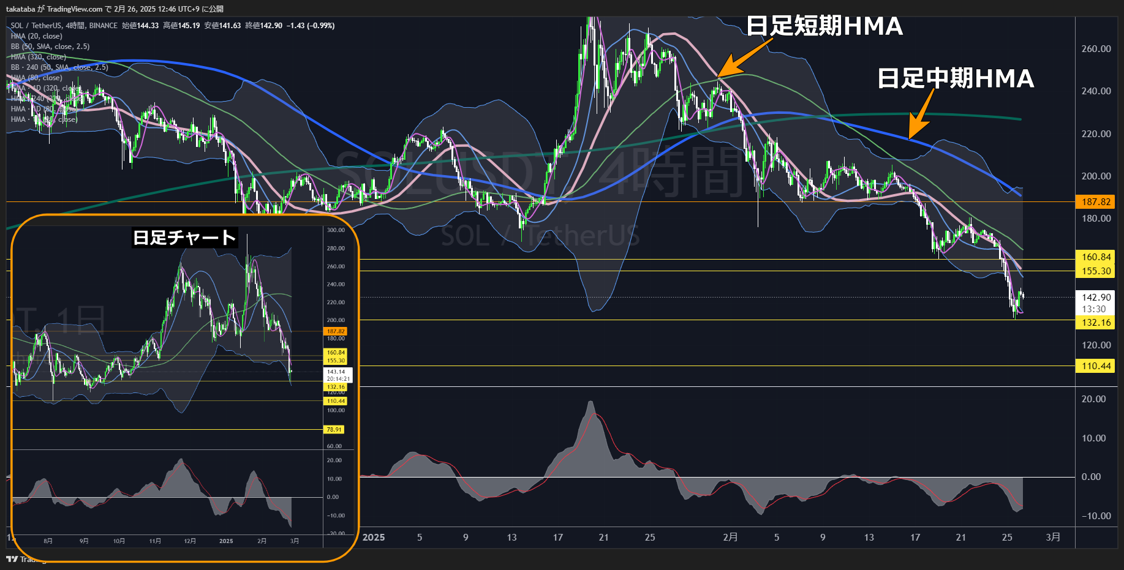Click the publish info text by takataba
The image size is (1124, 570).
coord(115,9)
